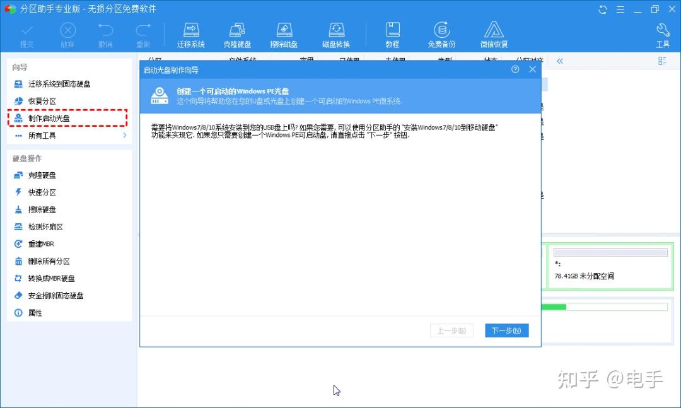The image size is (681, 408).
Task: Select the 78.41GB unallocated space block
Action: pyautogui.click(x=609, y=265)
